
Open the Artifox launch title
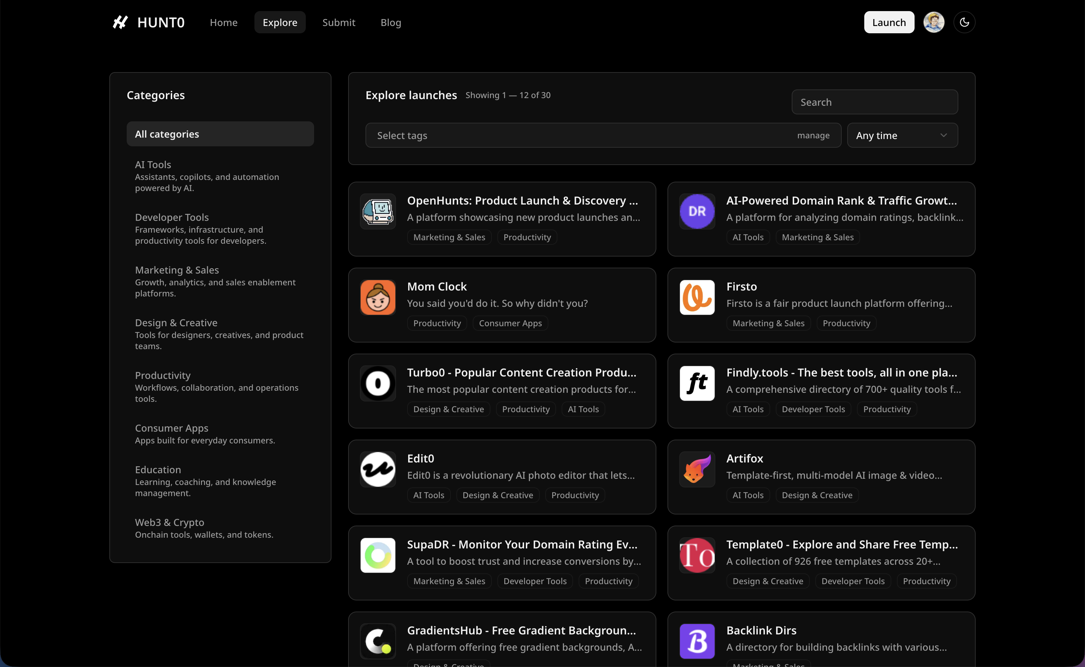745,458
